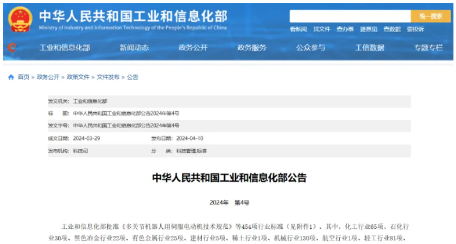Go to 公告 in the breadcrumb

[x=132, y=77]
